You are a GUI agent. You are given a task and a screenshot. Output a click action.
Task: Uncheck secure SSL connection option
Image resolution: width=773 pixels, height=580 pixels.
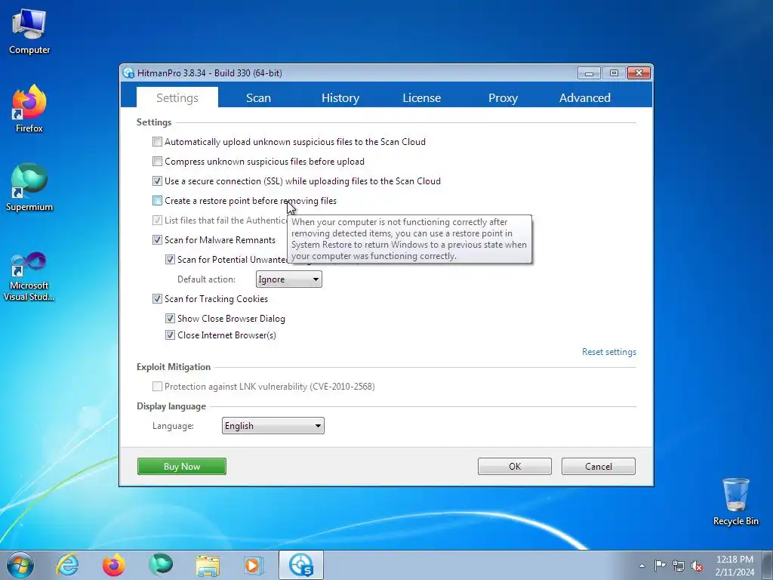pos(157,181)
